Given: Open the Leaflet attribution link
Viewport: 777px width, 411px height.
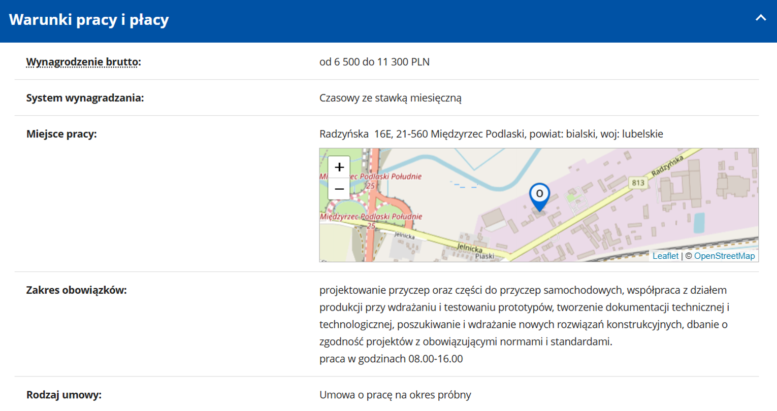Looking at the screenshot, I should pyautogui.click(x=665, y=256).
